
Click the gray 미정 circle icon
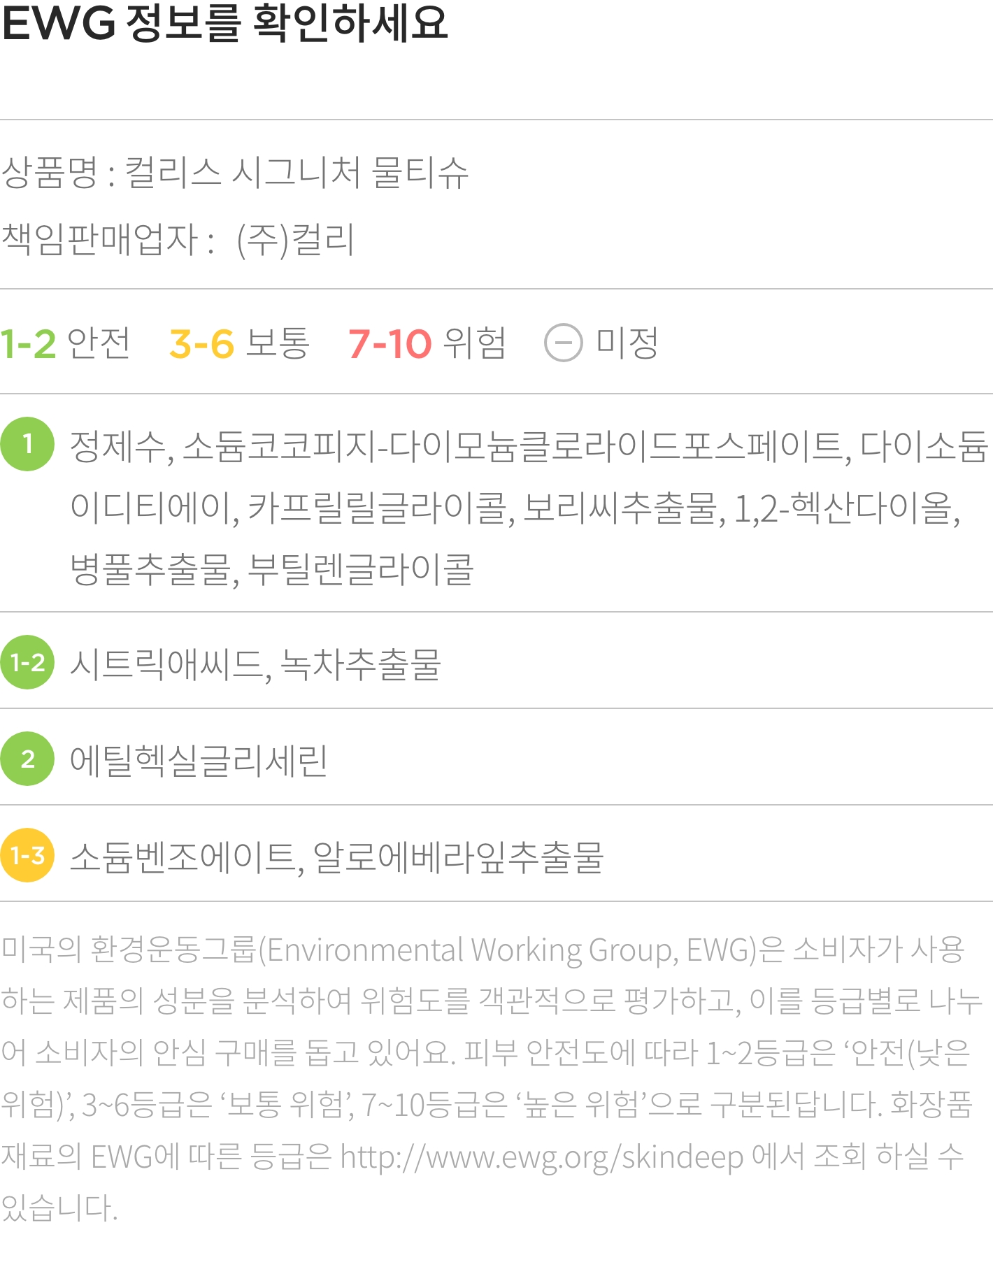pyautogui.click(x=563, y=343)
